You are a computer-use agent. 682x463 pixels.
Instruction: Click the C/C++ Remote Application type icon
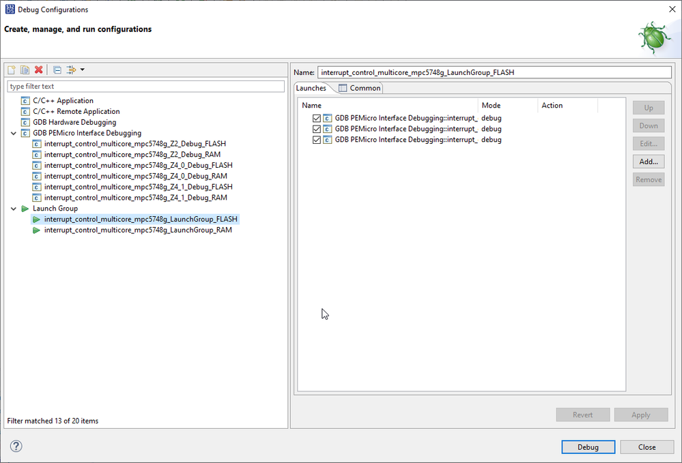tap(25, 112)
